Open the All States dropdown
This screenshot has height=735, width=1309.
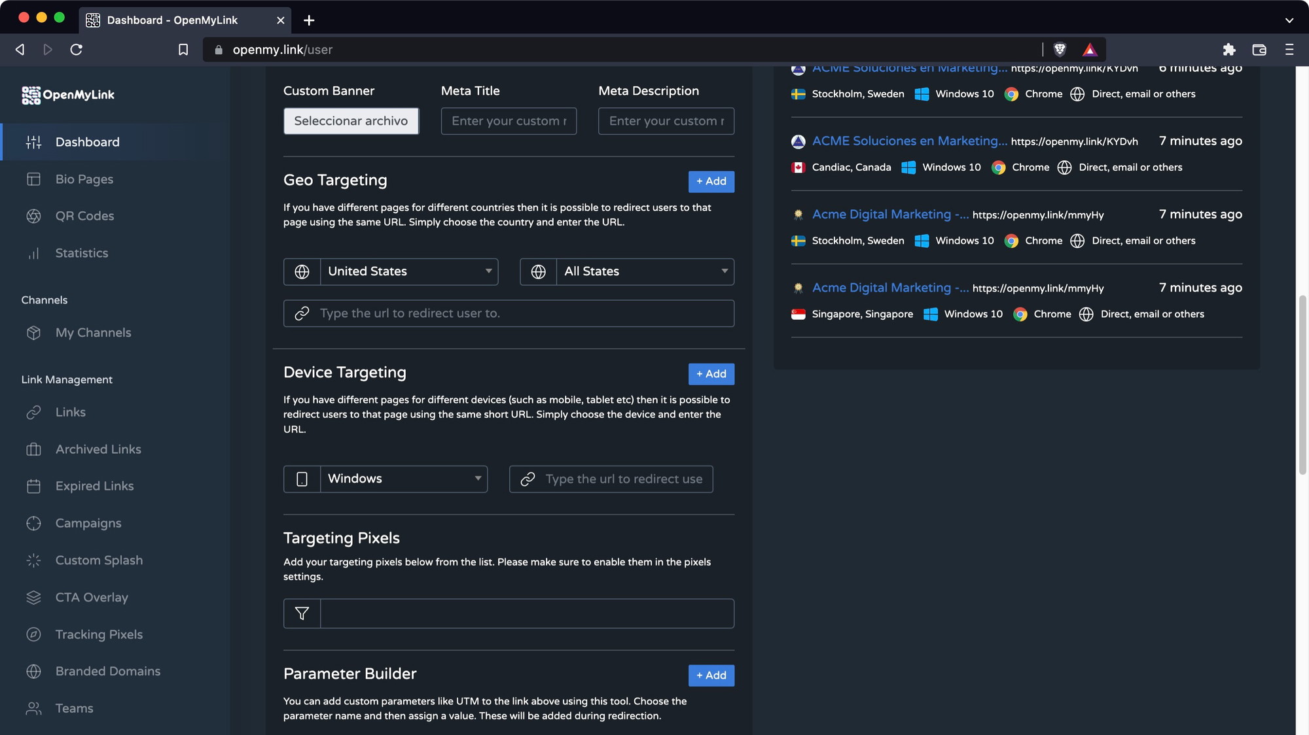645,271
